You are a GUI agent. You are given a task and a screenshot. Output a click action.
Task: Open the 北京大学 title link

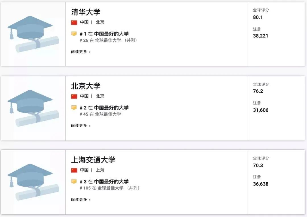click(x=86, y=86)
